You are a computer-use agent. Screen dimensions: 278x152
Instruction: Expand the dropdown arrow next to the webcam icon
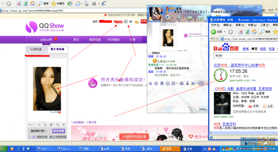coord(172,18)
